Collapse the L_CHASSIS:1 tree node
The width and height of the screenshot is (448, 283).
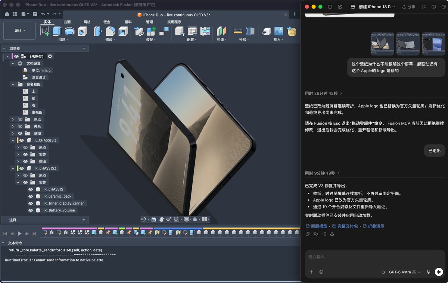(x=13, y=140)
